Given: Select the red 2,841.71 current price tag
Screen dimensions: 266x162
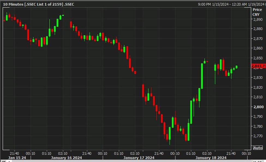Looking at the screenshot, I should point(259,66).
